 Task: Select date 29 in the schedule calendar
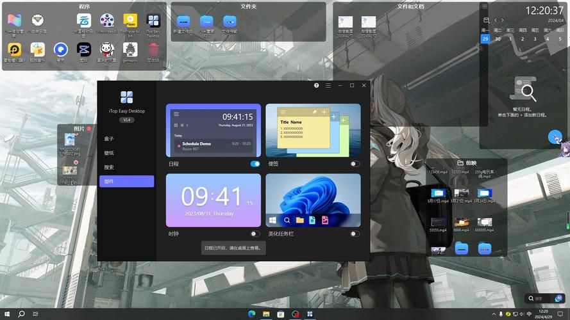point(485,39)
